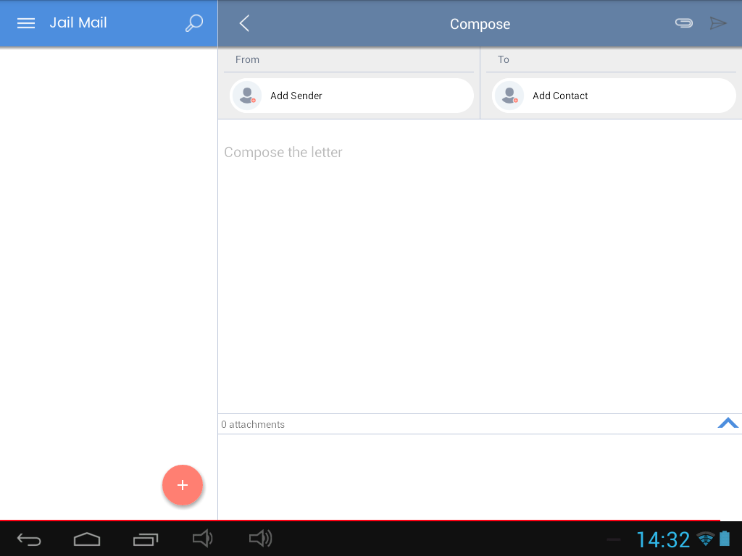Tap the volume down speaker icon
This screenshot has width=742, height=556.
pos(203,539)
